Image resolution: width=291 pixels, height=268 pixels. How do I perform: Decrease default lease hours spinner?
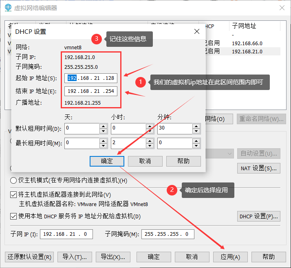pyautogui.click(x=150, y=131)
